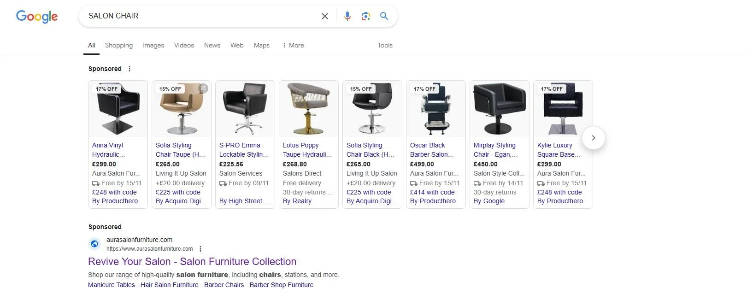Expand the More search filters menu
Image resolution: width=747 pixels, height=300 pixels.
click(293, 45)
